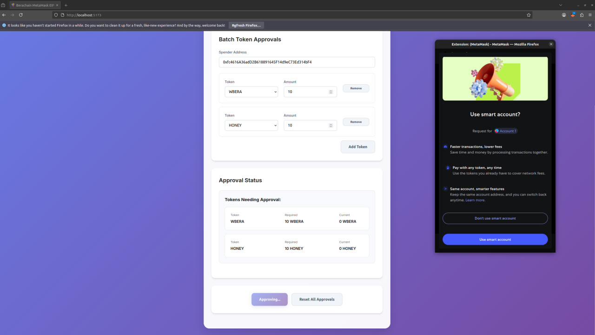595x335 pixels.
Task: Click the 'Spender Address' label
Action: coord(233,52)
